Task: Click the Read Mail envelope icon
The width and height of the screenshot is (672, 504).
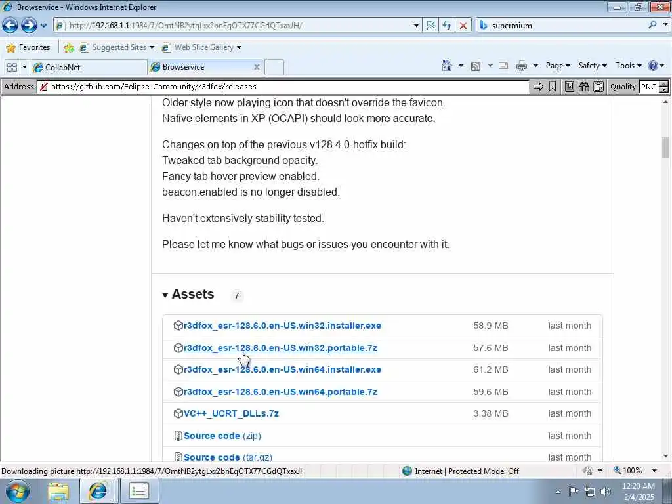Action: click(x=503, y=66)
